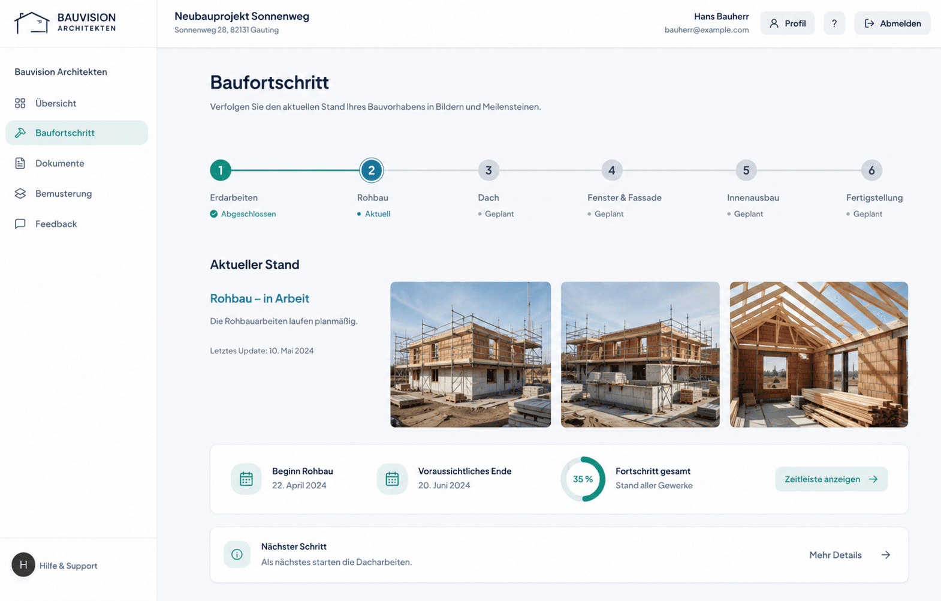Select milestone step 1 Erdarbeiten circle
941x601 pixels.
tap(221, 170)
